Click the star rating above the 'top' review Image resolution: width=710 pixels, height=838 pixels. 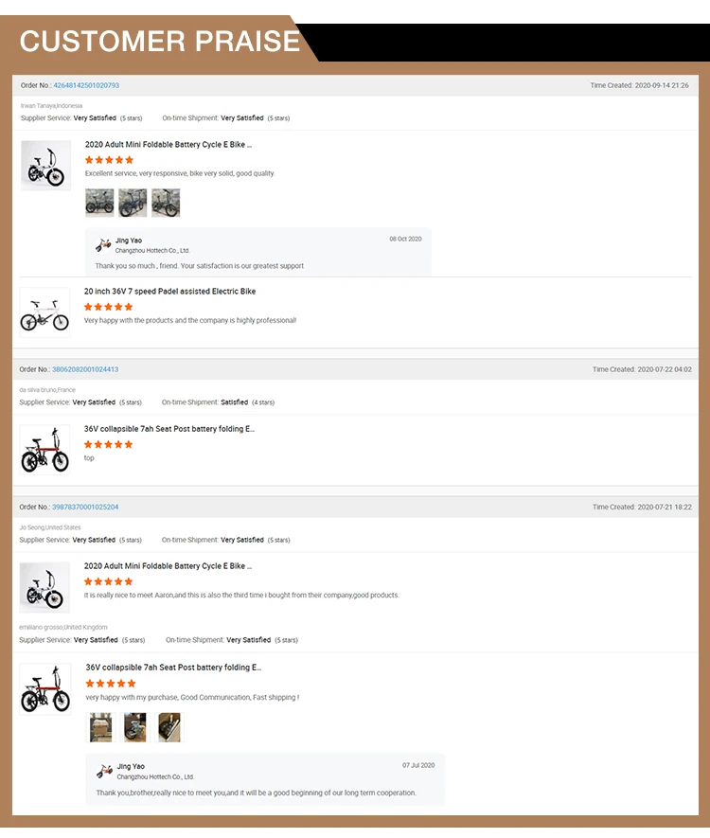109,444
